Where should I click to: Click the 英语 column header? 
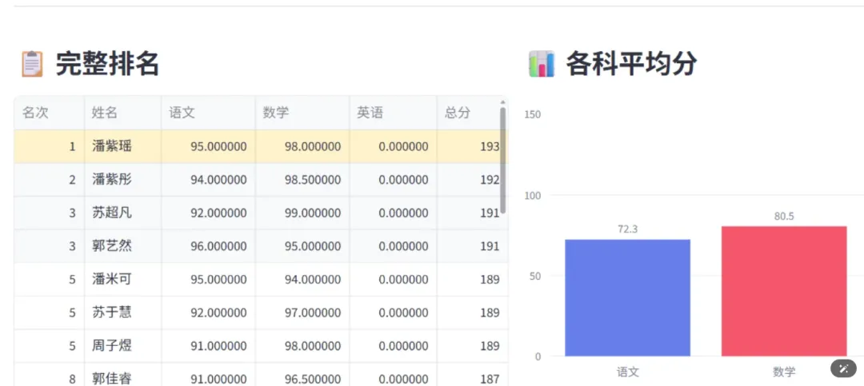(x=394, y=113)
